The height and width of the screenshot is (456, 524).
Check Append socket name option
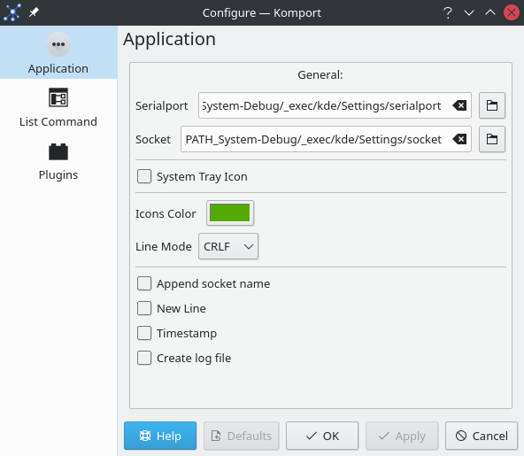point(144,283)
